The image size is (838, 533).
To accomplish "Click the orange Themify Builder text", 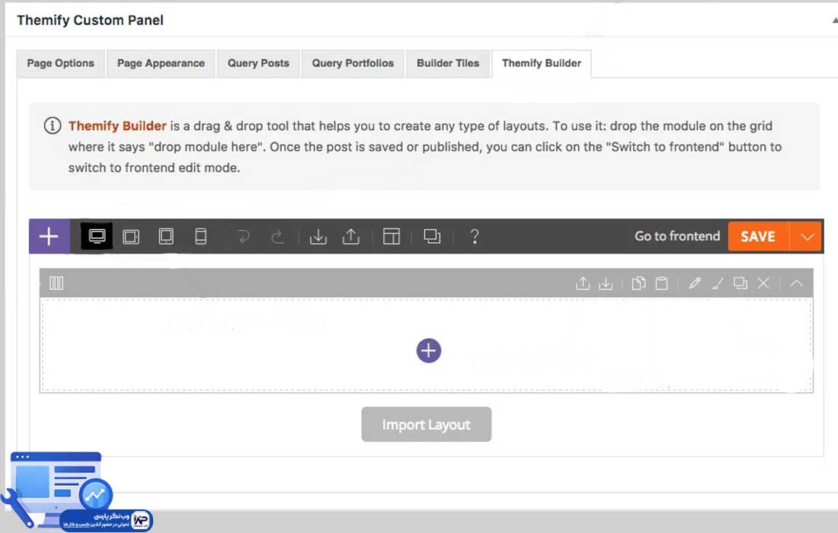I will click(x=117, y=126).
